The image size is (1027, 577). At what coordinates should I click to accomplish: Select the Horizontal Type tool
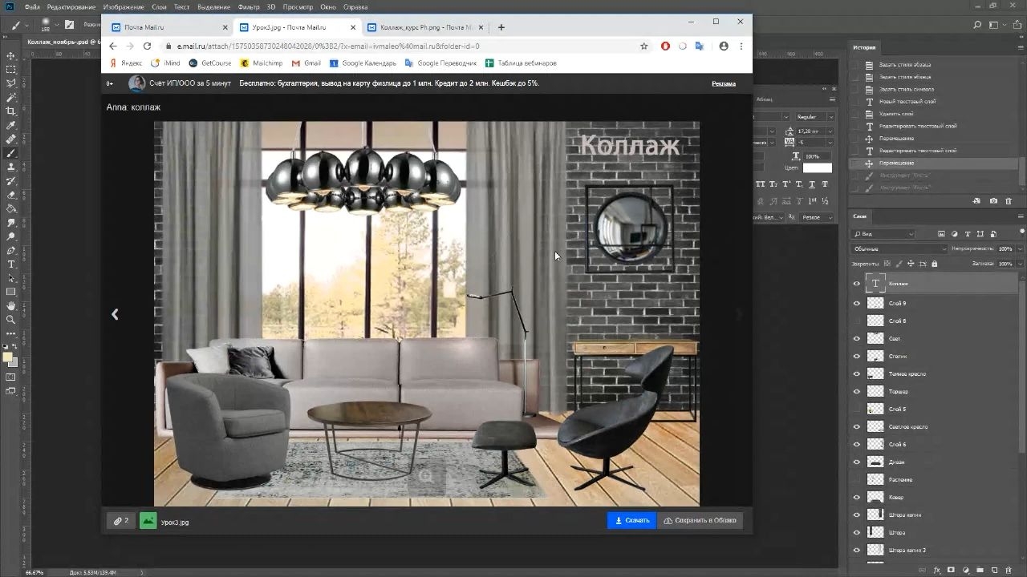tap(11, 264)
